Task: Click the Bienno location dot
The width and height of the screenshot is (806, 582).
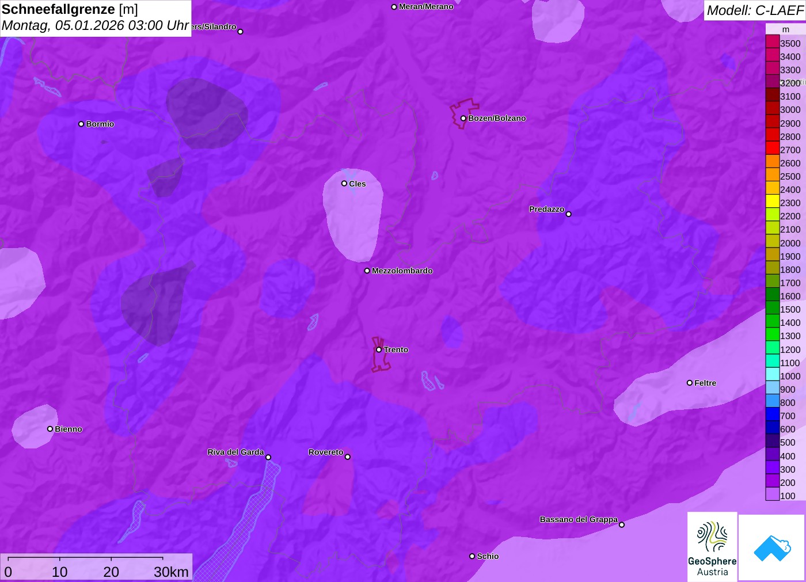Action: click(50, 429)
